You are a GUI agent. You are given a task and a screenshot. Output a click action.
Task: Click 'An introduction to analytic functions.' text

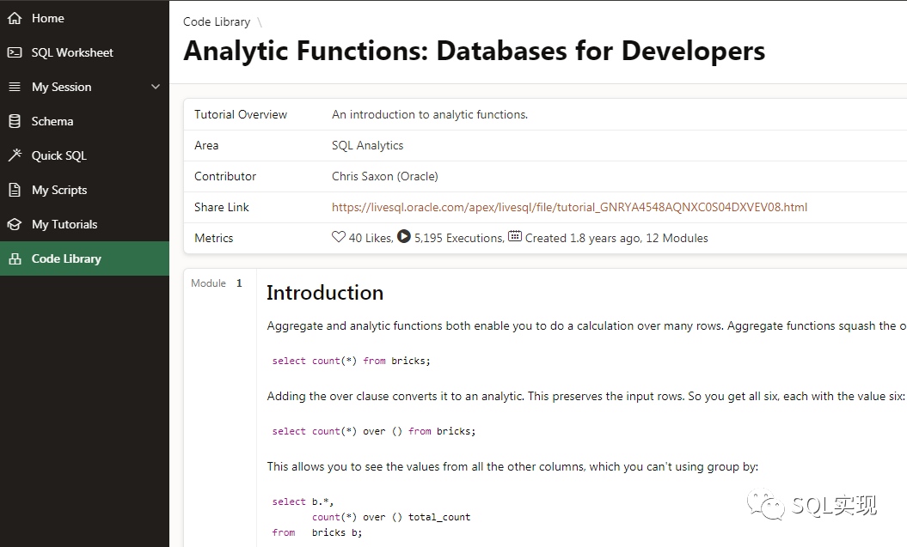click(x=430, y=114)
